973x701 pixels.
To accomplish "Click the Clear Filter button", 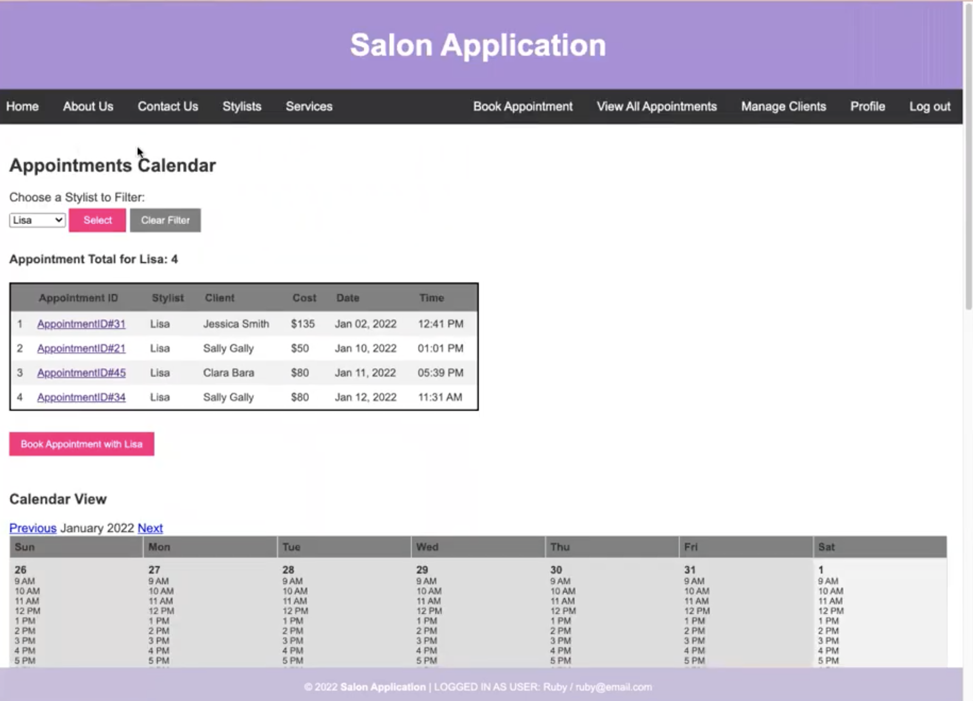I will (x=165, y=220).
